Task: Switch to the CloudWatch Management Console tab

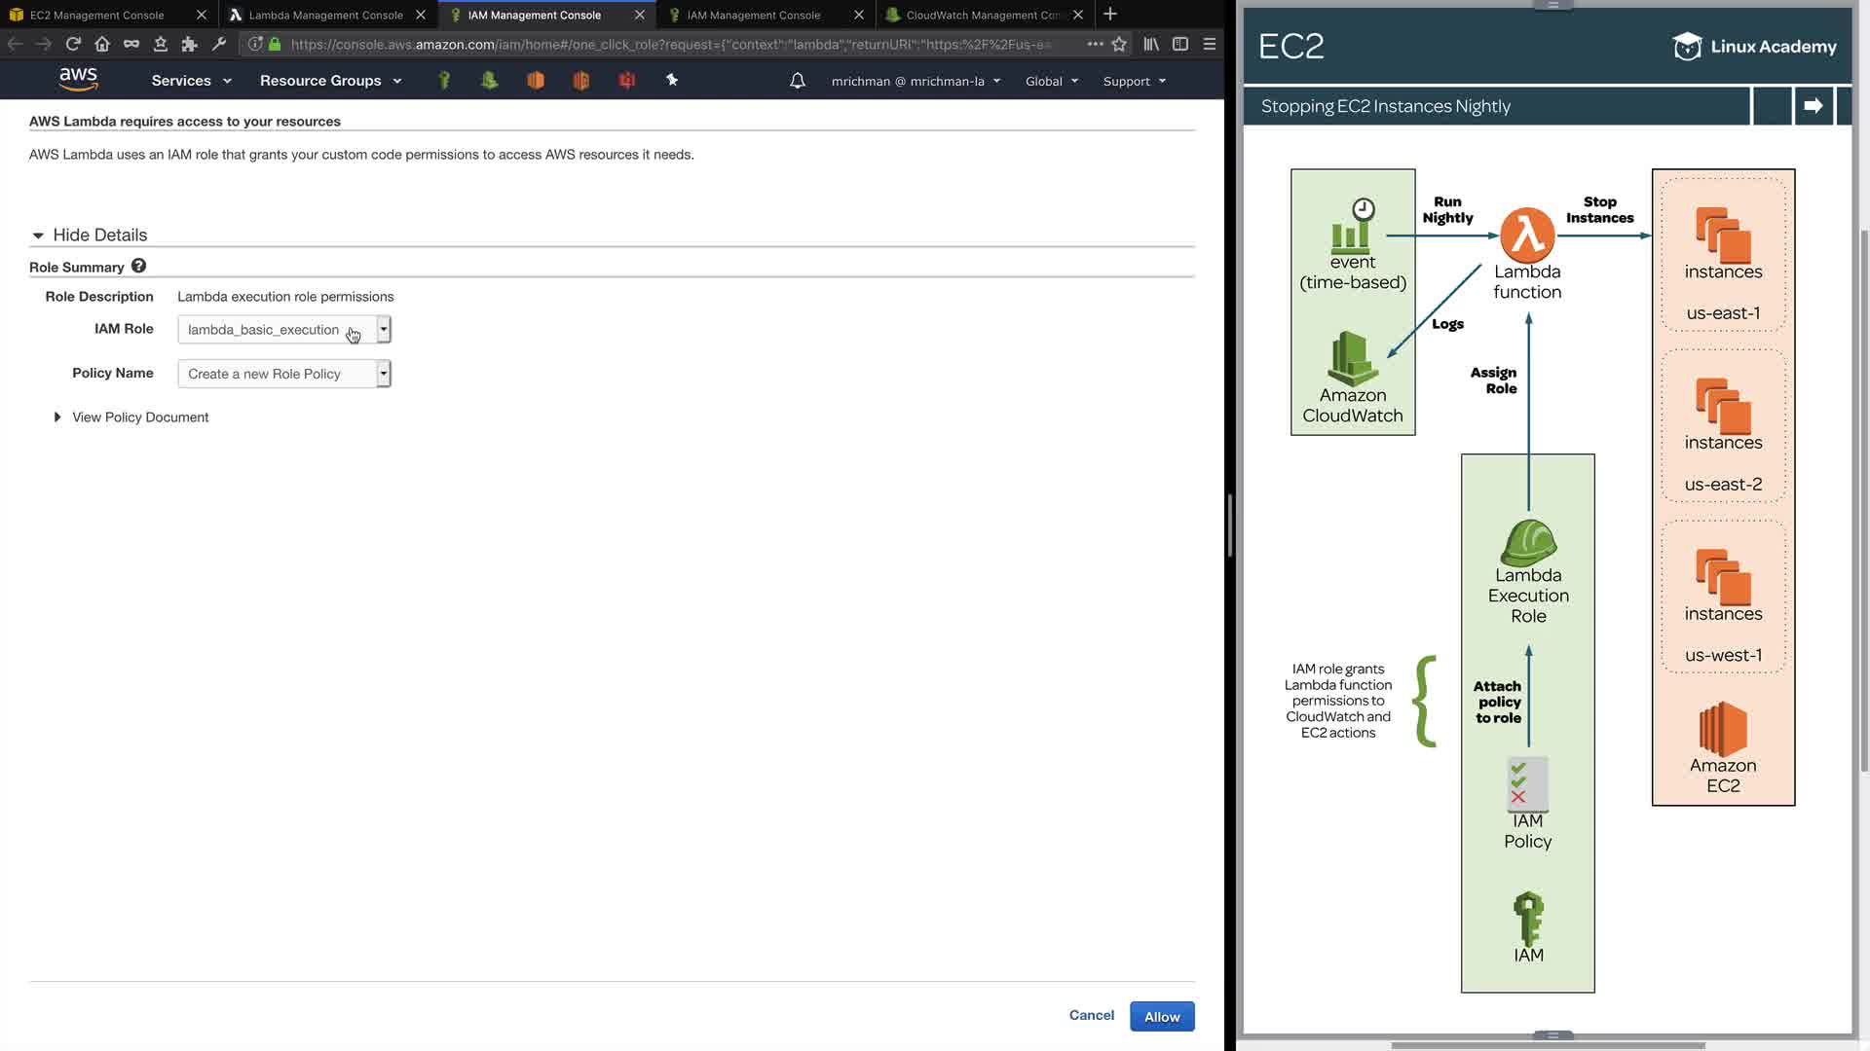Action: point(982,15)
